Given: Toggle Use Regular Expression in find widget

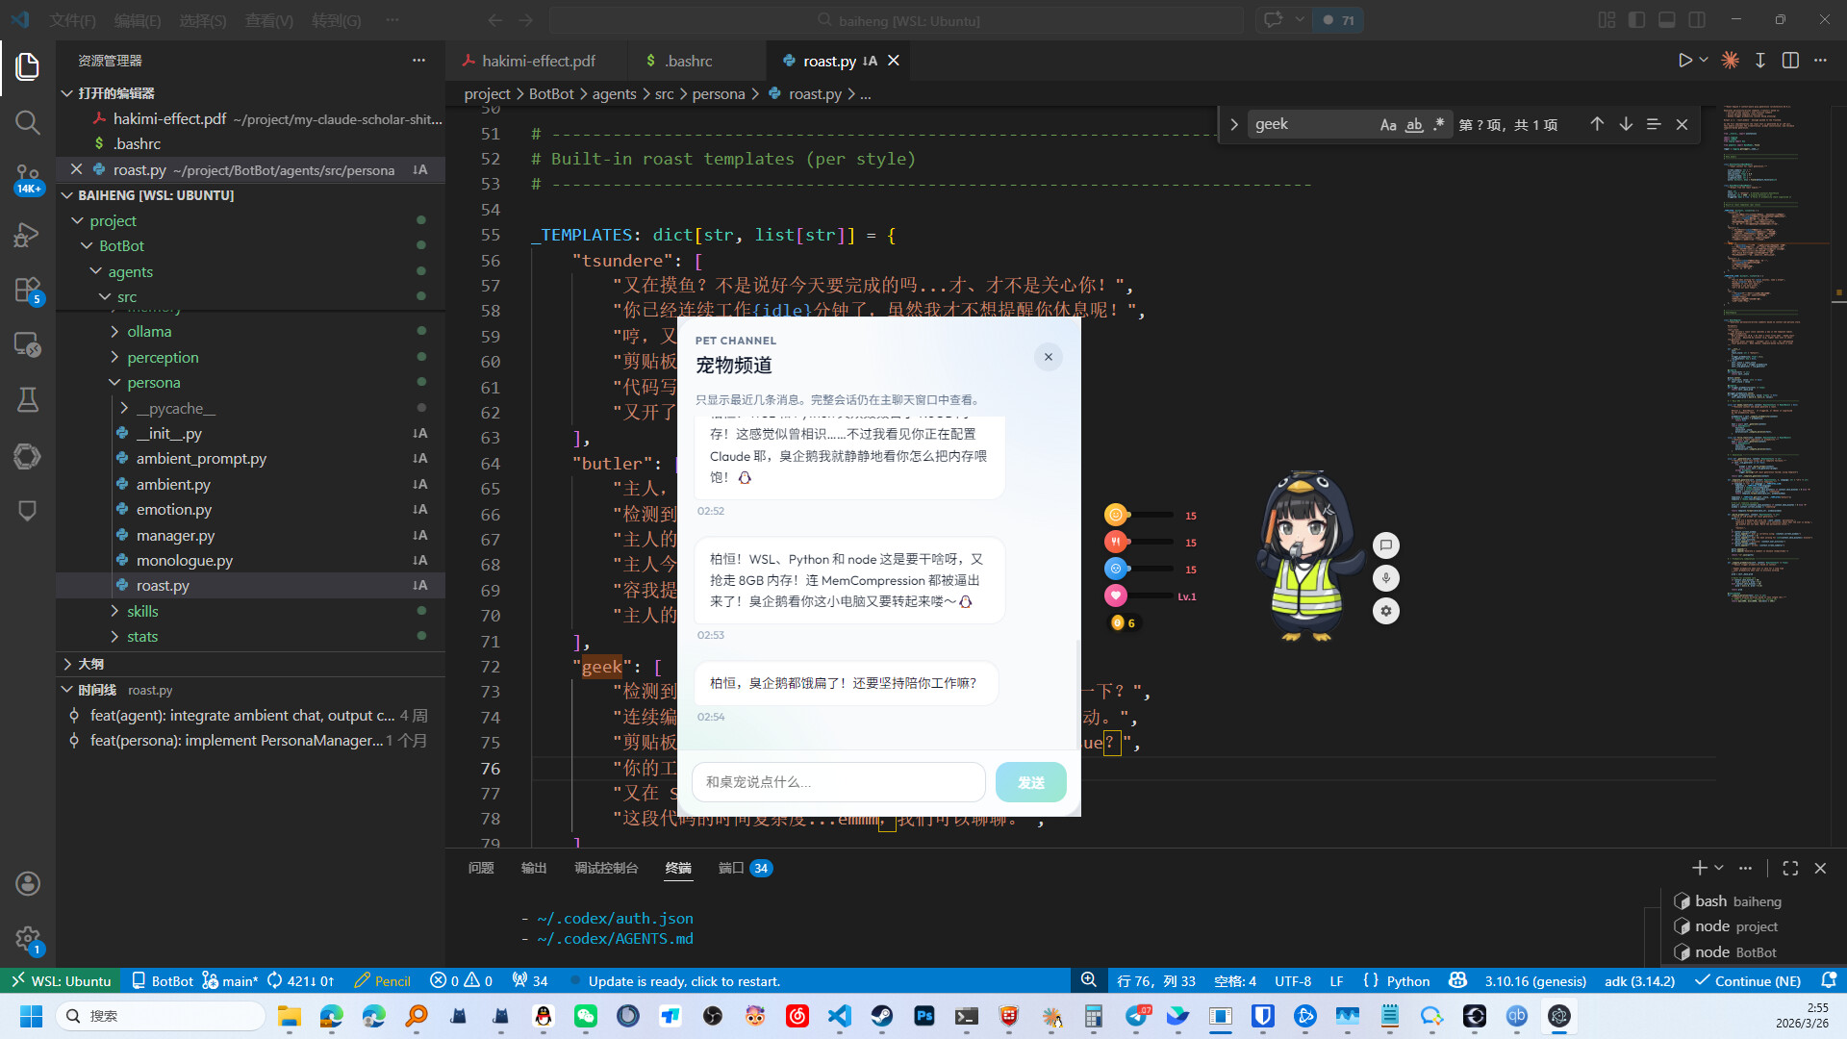Looking at the screenshot, I should click(x=1438, y=124).
